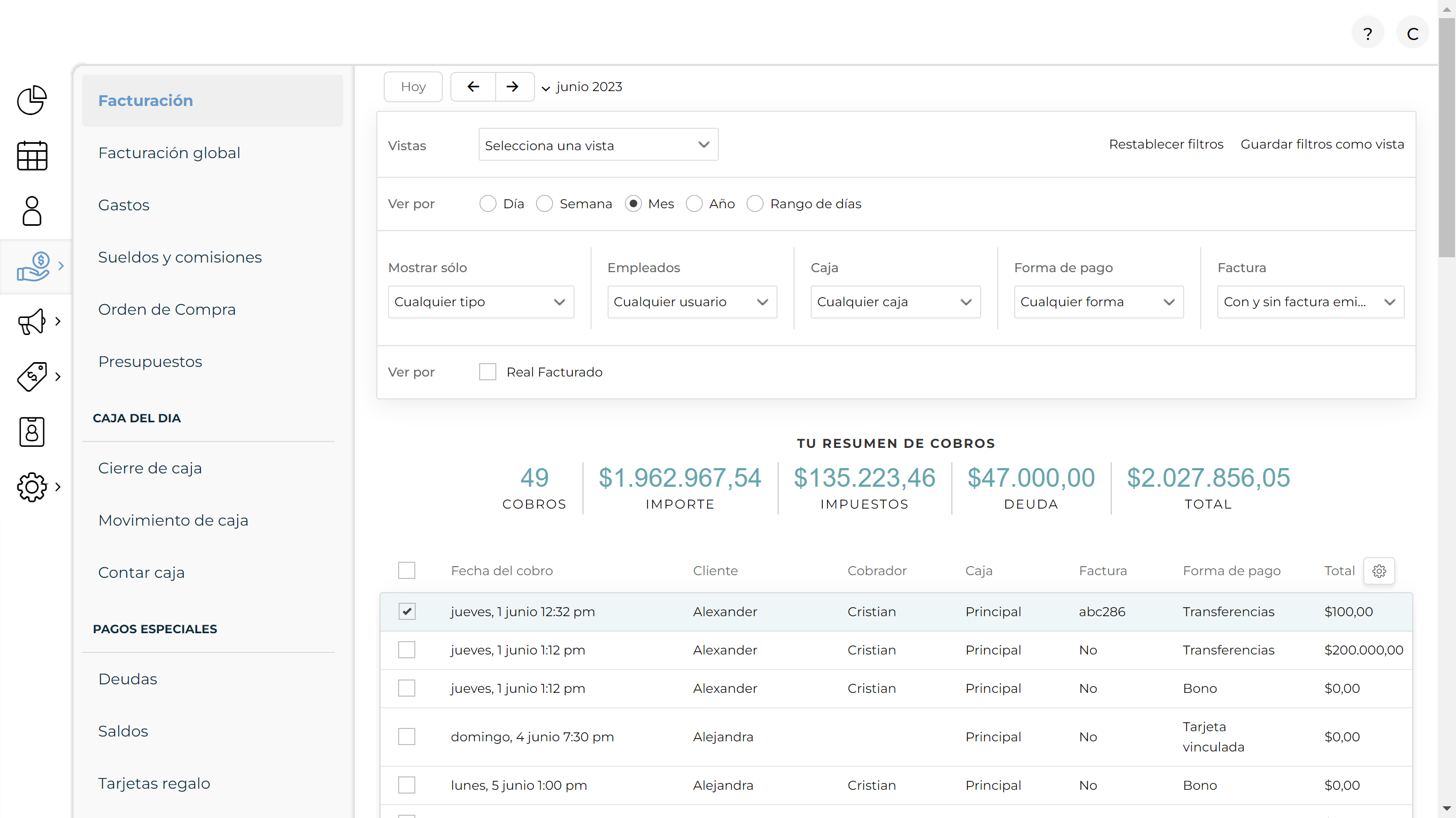Image resolution: width=1456 pixels, height=818 pixels.
Task: Select the Semana radio button
Action: pos(544,203)
